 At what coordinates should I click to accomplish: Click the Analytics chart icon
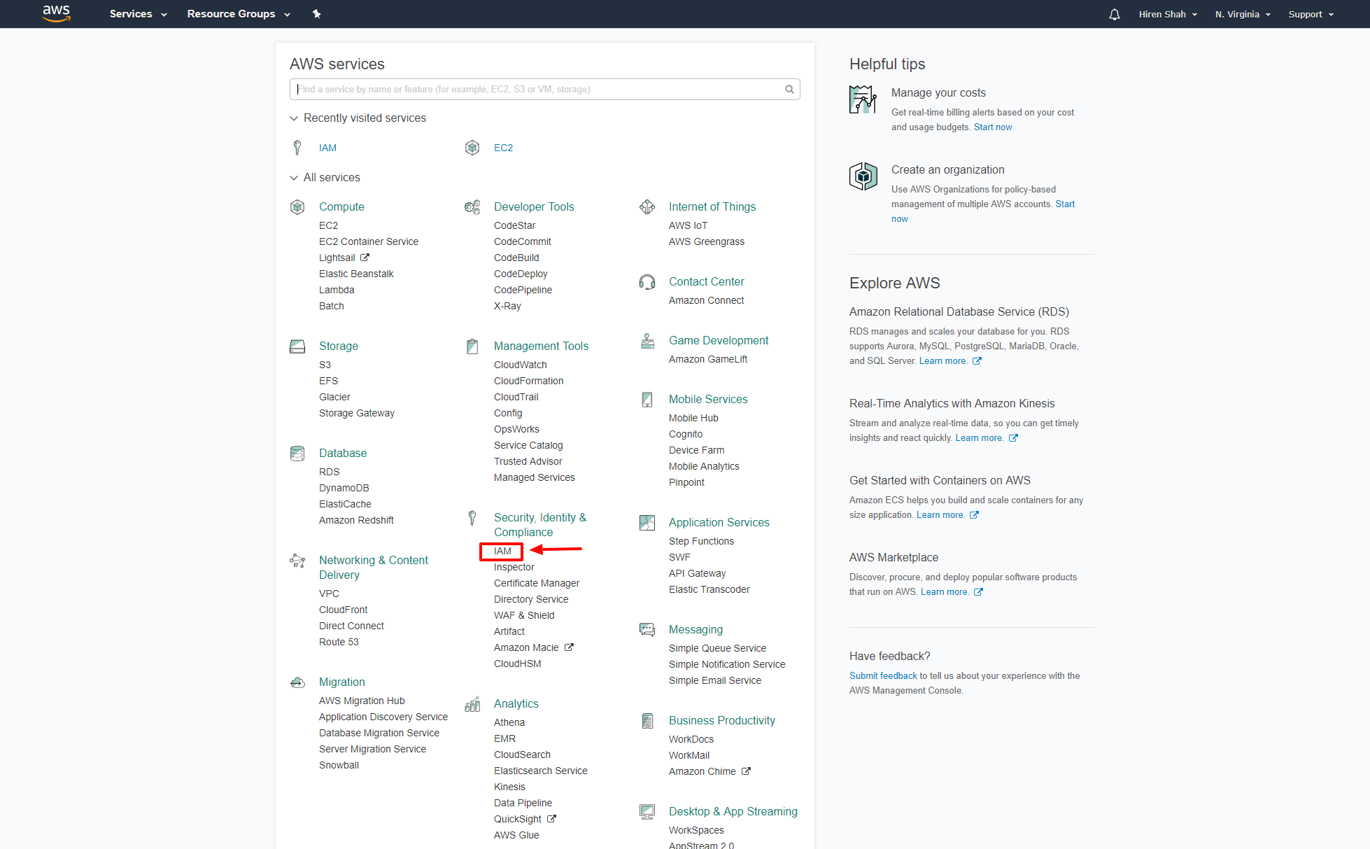(x=472, y=703)
